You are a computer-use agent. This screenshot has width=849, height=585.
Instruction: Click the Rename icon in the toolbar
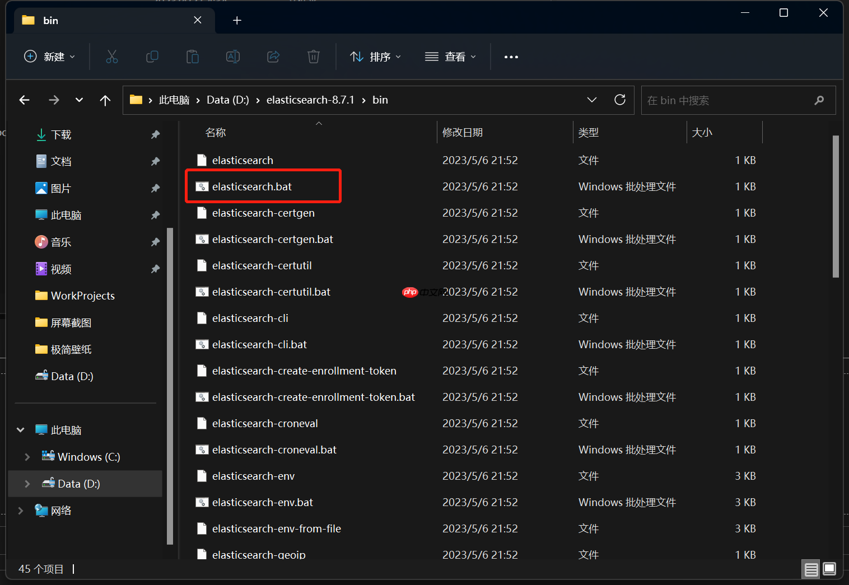tap(232, 57)
